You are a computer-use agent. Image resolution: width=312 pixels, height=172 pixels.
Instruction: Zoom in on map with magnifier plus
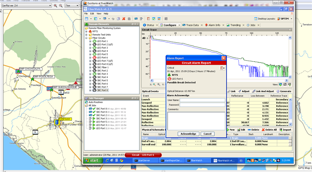(55, 5)
